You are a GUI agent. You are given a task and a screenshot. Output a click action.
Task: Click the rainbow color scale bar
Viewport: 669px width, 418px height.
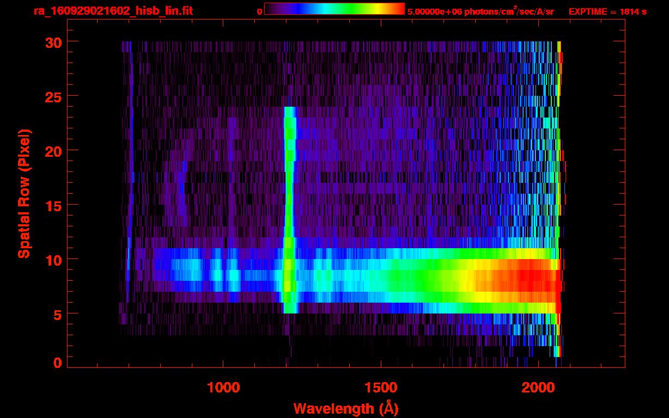[334, 9]
